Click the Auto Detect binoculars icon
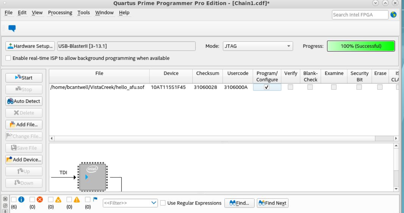 pos(11,101)
